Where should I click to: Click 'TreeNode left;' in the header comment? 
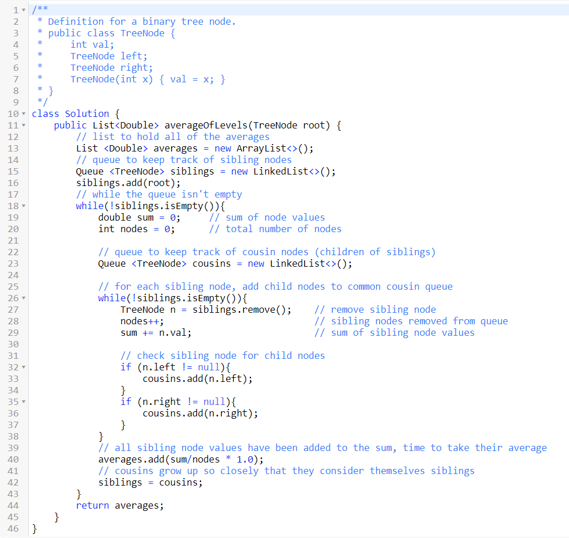[109, 56]
